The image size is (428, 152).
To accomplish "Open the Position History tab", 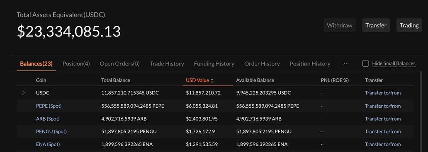I will (310, 64).
